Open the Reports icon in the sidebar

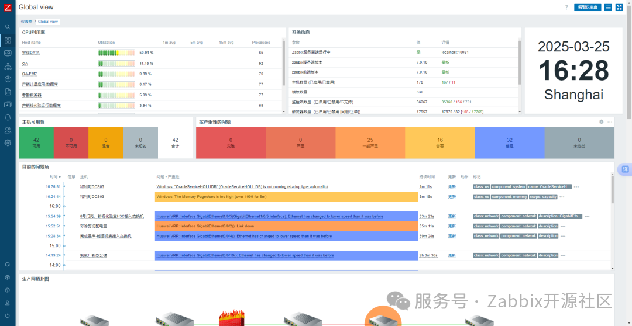pos(8,91)
